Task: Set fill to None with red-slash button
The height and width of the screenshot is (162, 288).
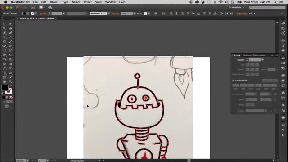Action: [x=11, y=97]
